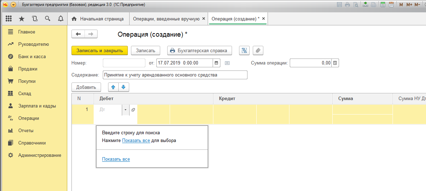Switch to the Начальная страница tab
This screenshot has height=191, width=426.
(x=98, y=19)
